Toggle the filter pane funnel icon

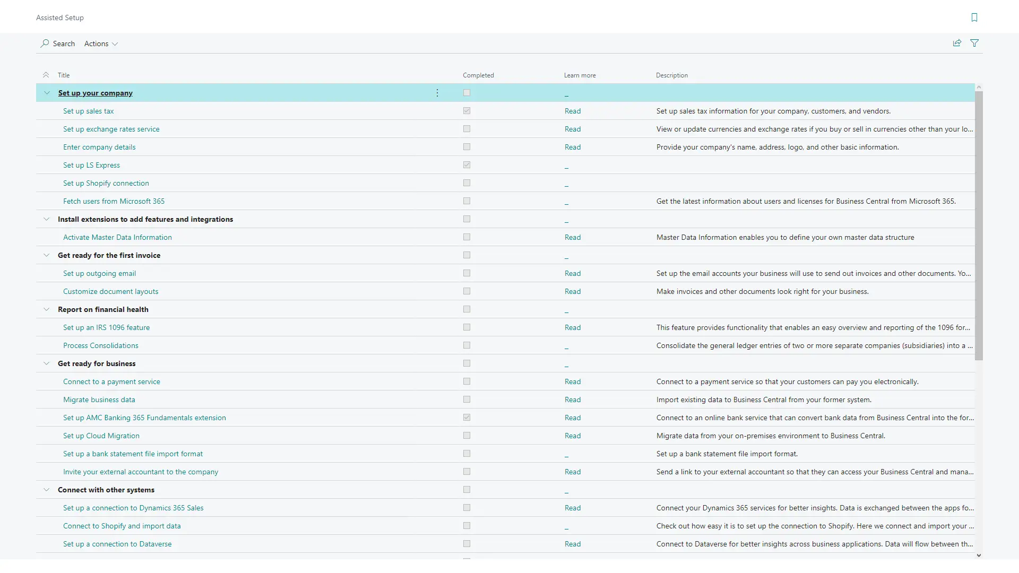(x=974, y=43)
